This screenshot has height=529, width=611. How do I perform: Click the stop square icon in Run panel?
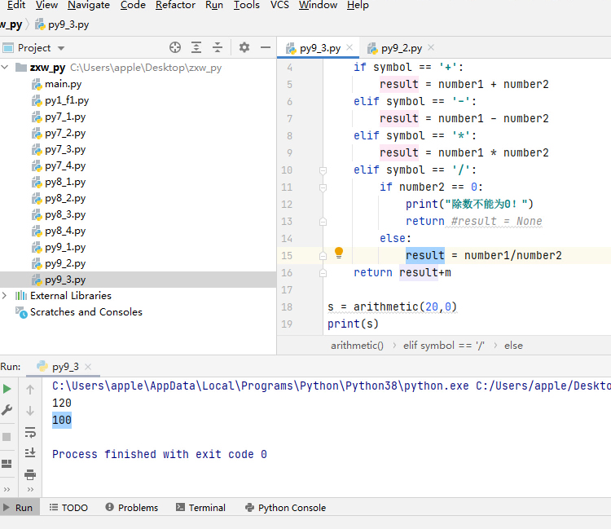7,437
